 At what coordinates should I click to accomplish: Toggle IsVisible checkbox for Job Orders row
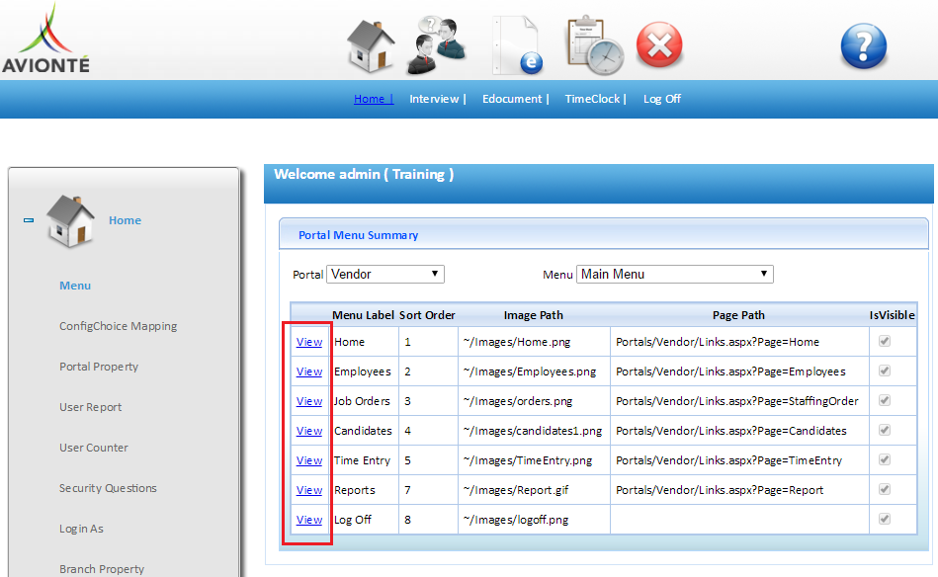[x=885, y=400]
